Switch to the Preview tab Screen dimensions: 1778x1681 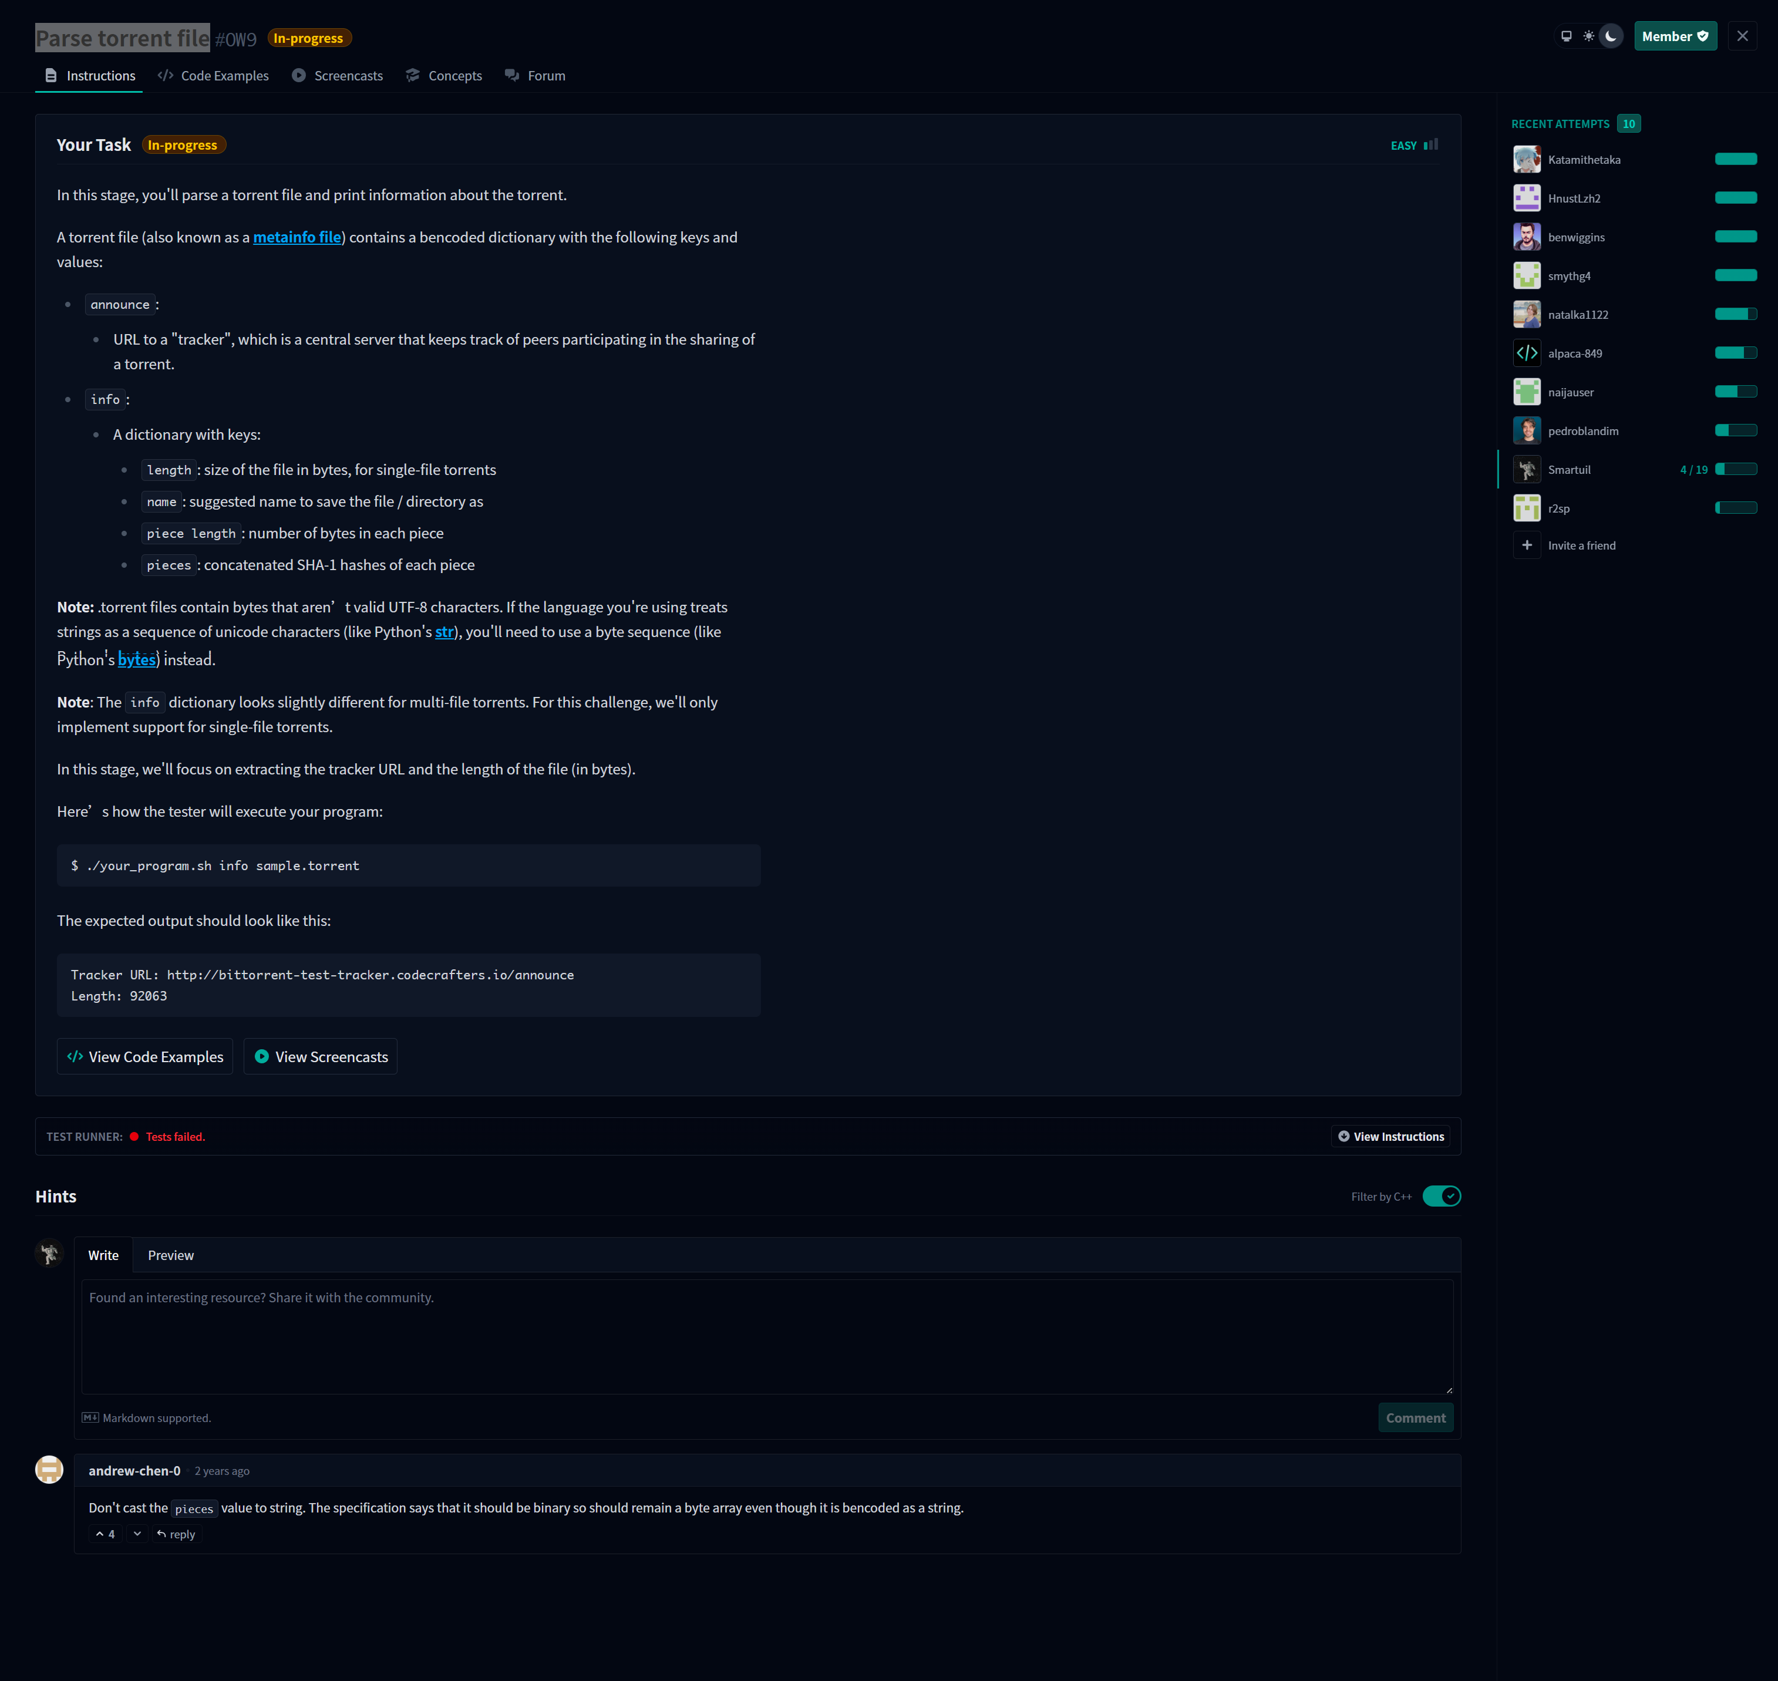[x=170, y=1255]
